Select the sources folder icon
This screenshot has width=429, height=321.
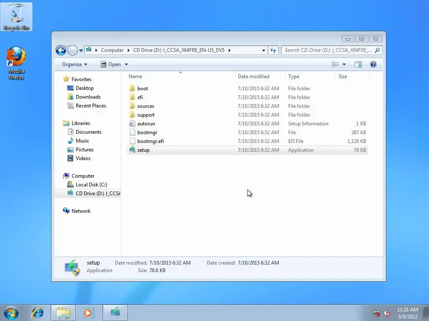(132, 106)
